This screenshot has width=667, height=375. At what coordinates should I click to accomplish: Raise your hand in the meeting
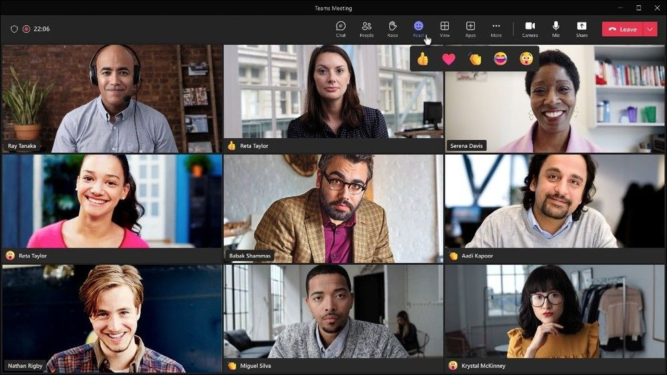click(x=393, y=28)
